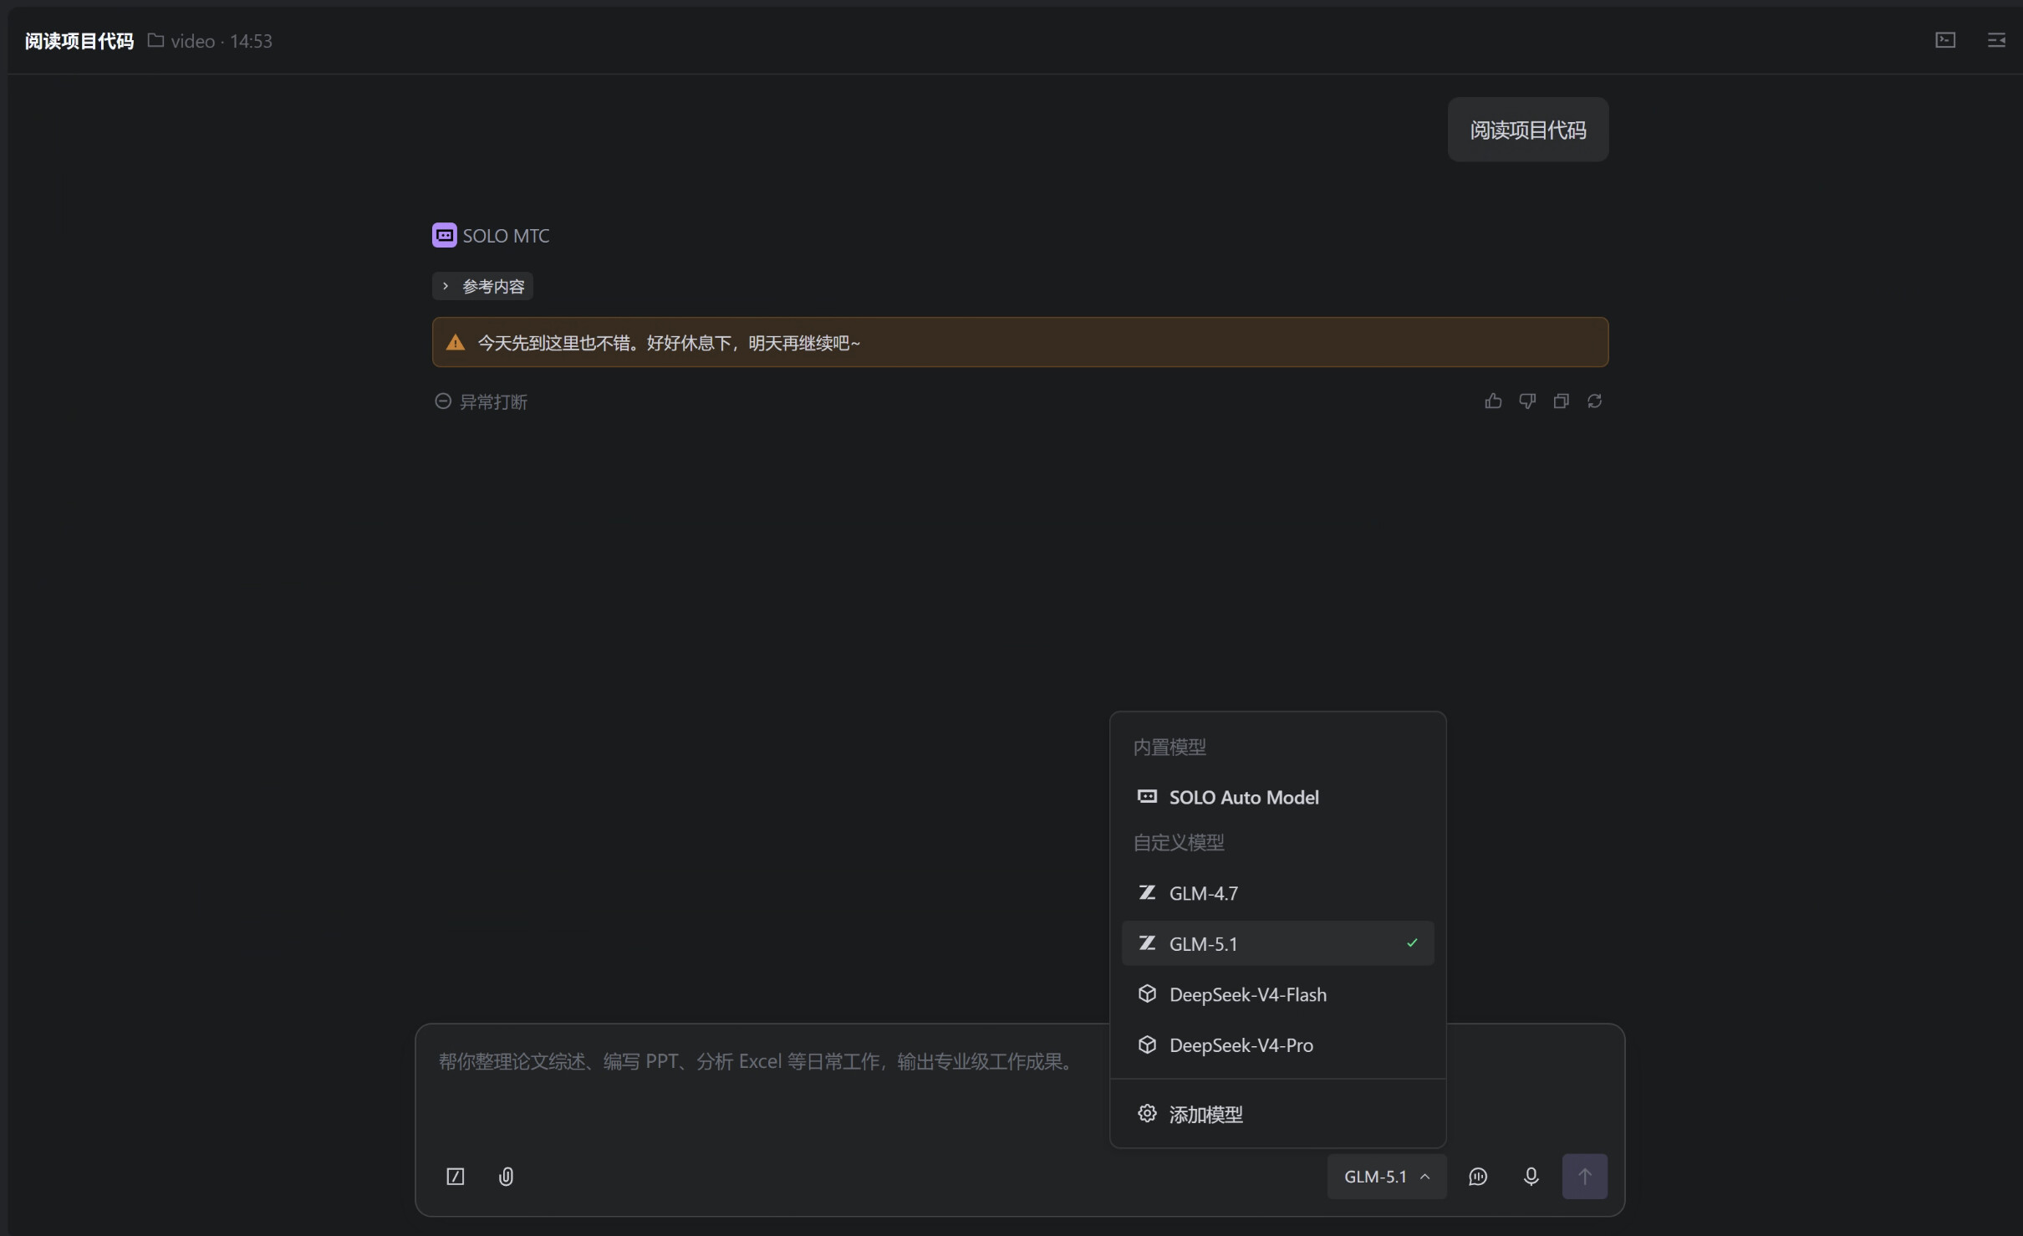Click the folder icon next to video
The image size is (2023, 1236).
coord(155,40)
